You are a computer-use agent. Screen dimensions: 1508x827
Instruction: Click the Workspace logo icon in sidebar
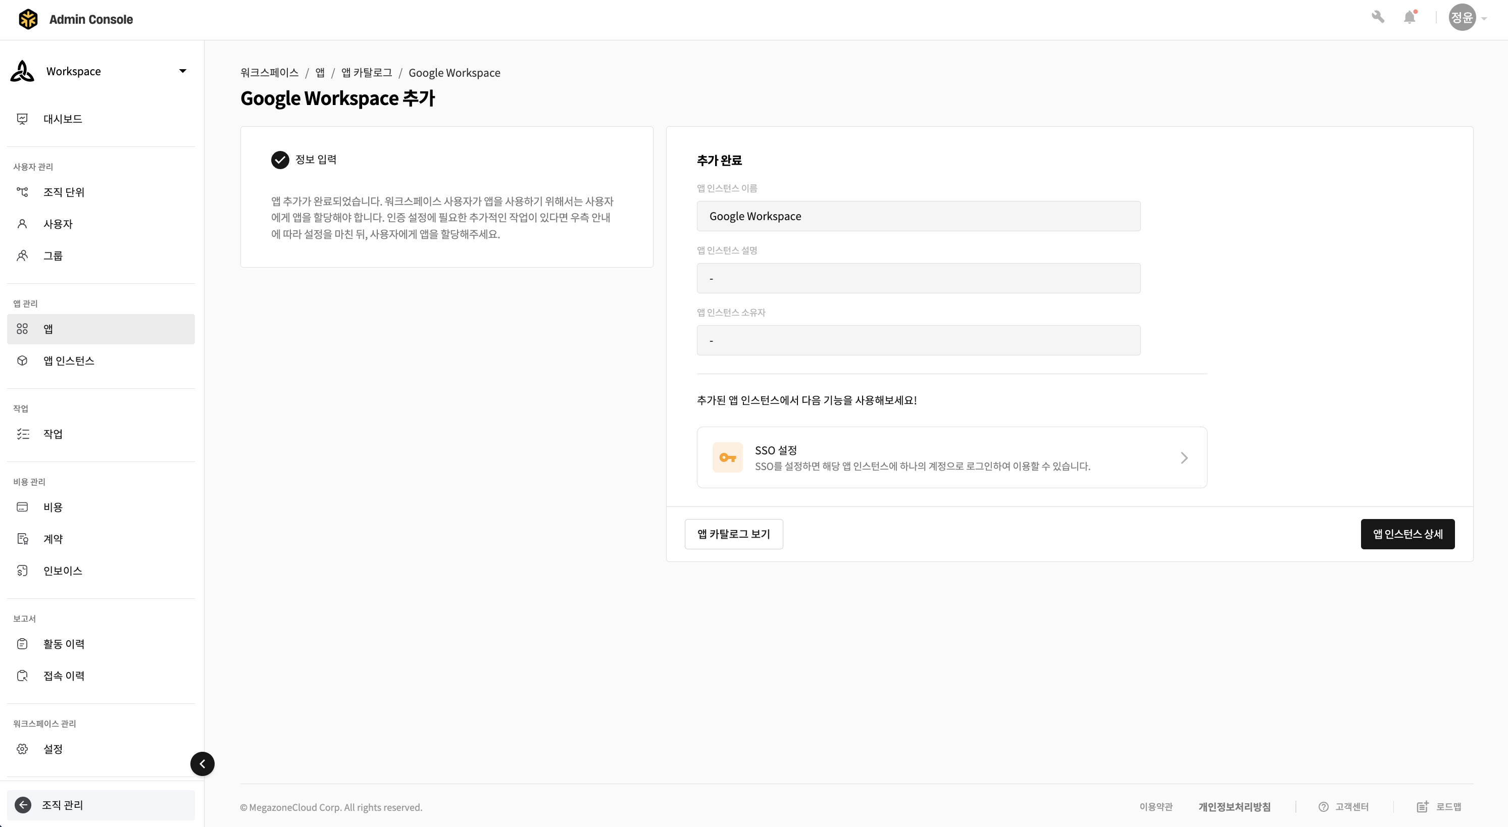(x=22, y=71)
